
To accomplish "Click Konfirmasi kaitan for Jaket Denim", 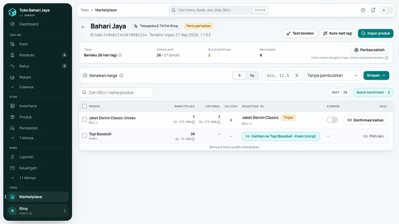I will click(365, 120).
